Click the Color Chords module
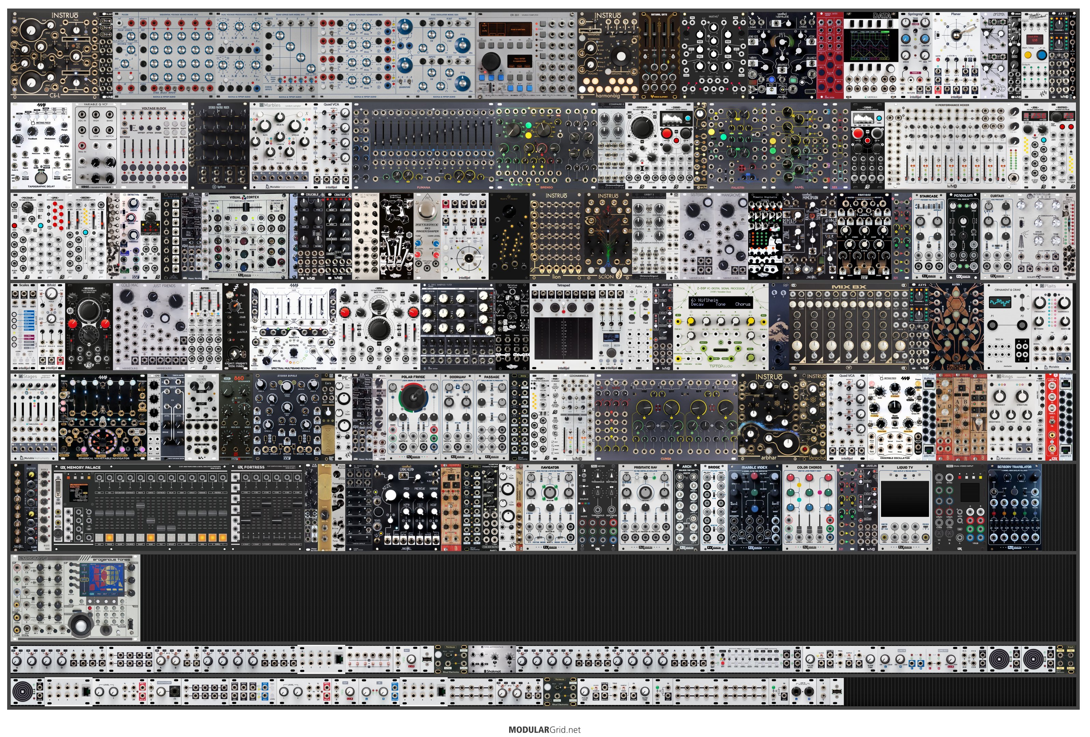Viewport: 1090px width, 737px height. (810, 507)
